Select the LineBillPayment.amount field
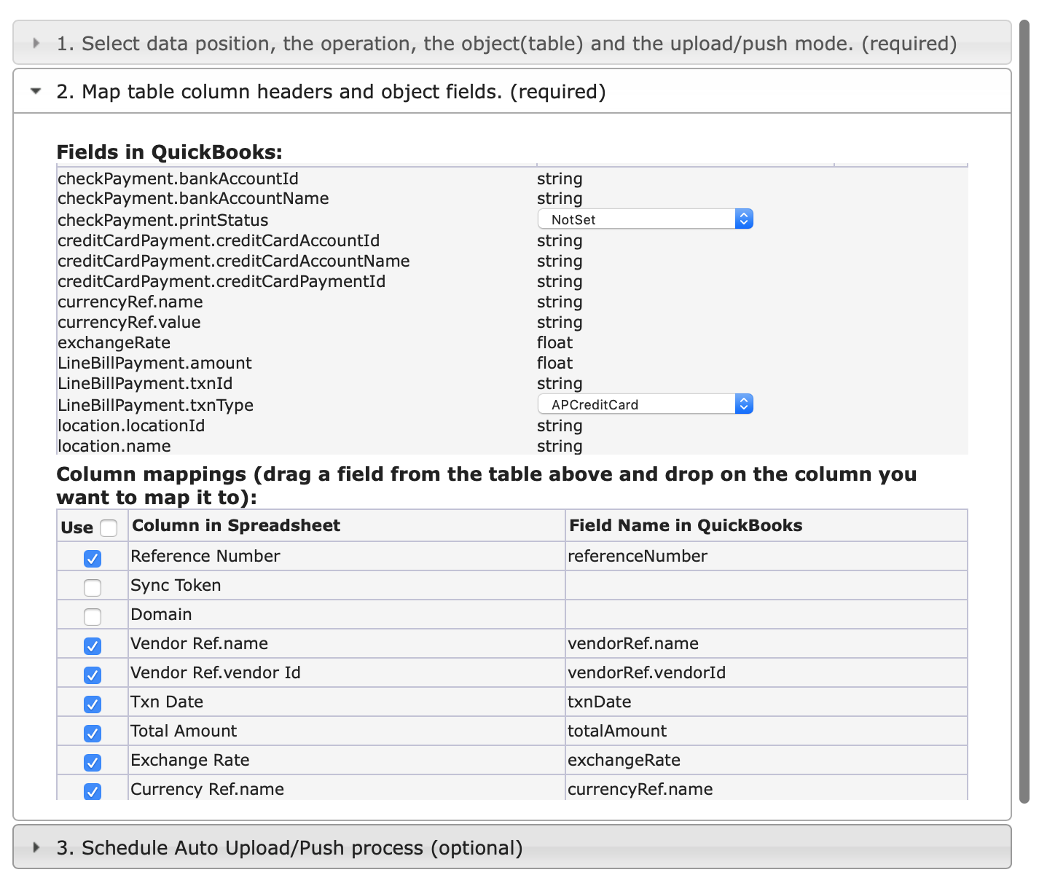Viewport: 1039px width, 883px height. 154,363
